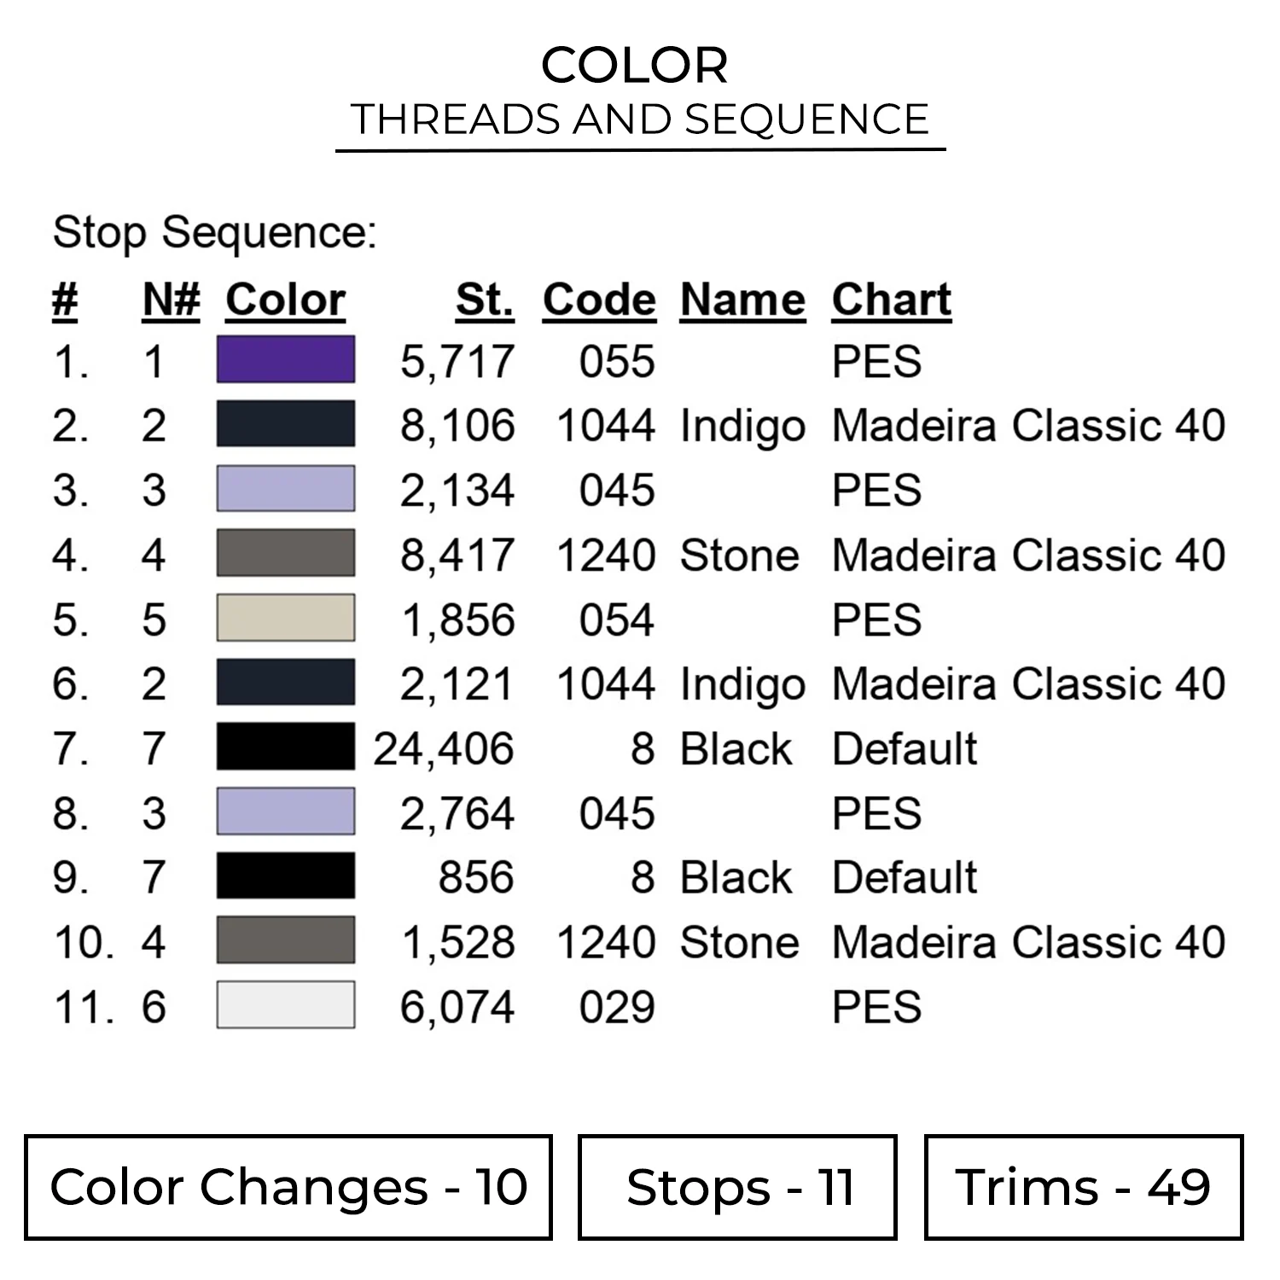Select the Stone gray swatch in row 4
The width and height of the screenshot is (1280, 1280).
(285, 554)
